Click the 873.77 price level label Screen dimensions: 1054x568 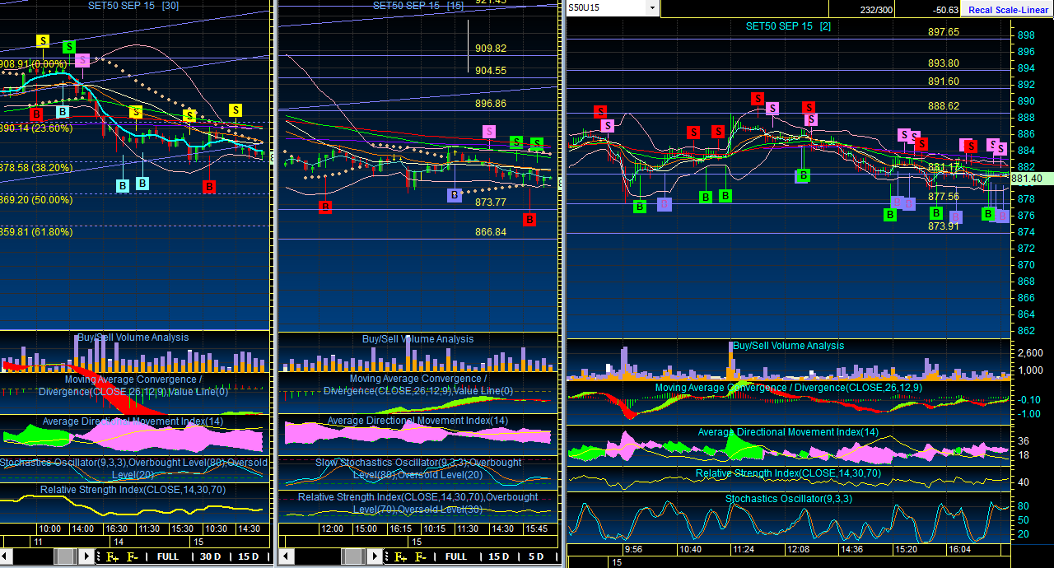[x=491, y=203]
